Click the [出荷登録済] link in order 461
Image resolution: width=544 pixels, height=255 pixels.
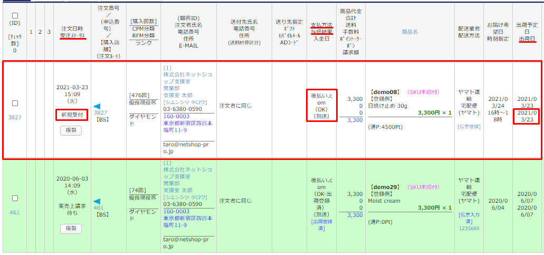[322, 225]
